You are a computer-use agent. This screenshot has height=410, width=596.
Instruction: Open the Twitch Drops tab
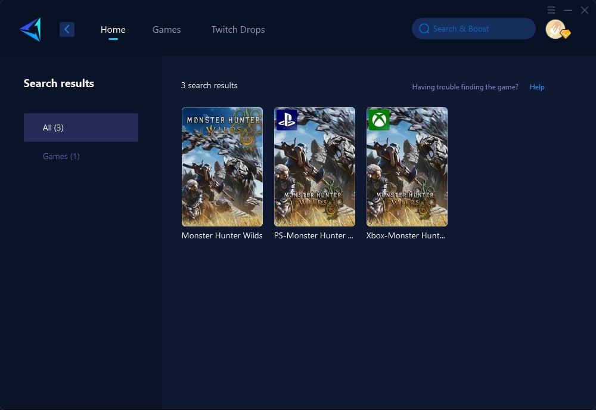pos(238,30)
